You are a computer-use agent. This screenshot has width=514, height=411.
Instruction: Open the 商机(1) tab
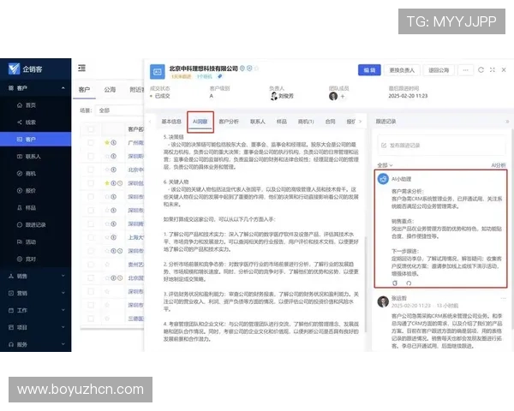(306, 122)
